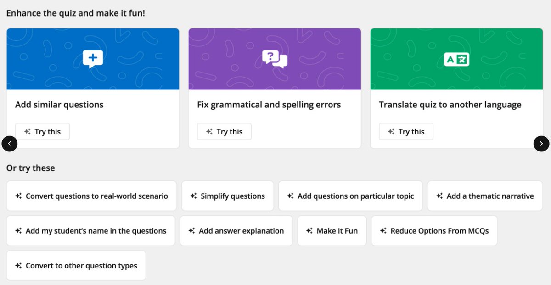This screenshot has height=285, width=551.
Task: Try this for translating the quiz
Action: coord(406,132)
